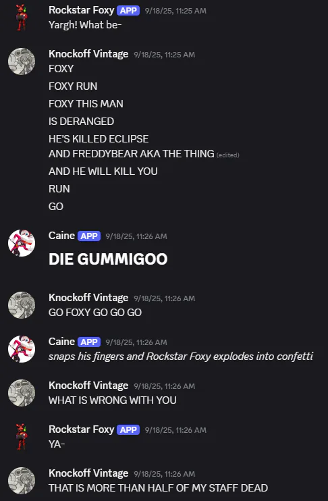Click the edited label after THE THING
The height and width of the screenshot is (501, 328).
click(227, 155)
